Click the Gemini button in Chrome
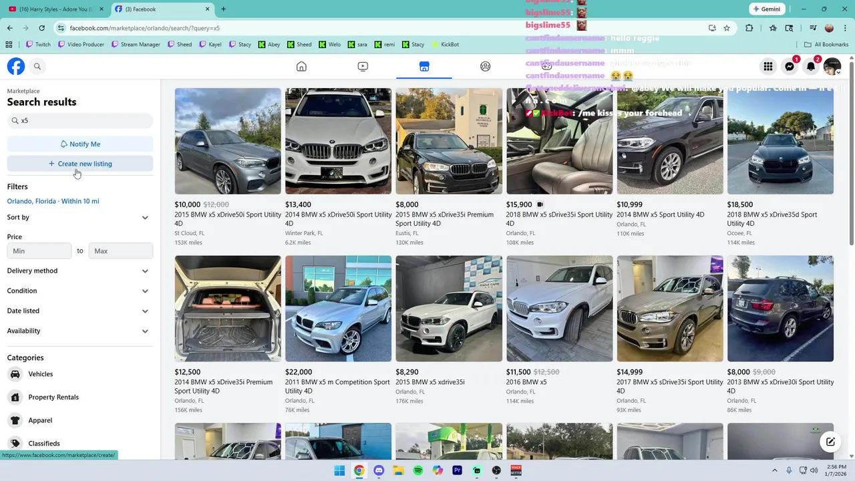855x481 pixels. coord(765,9)
